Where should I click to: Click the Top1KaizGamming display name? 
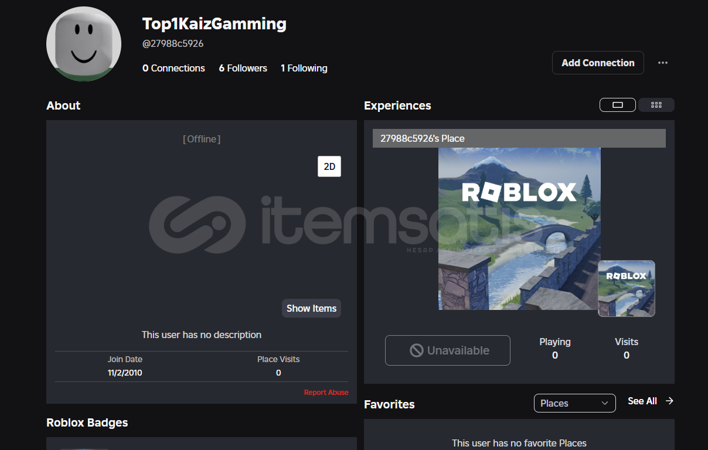(x=215, y=24)
